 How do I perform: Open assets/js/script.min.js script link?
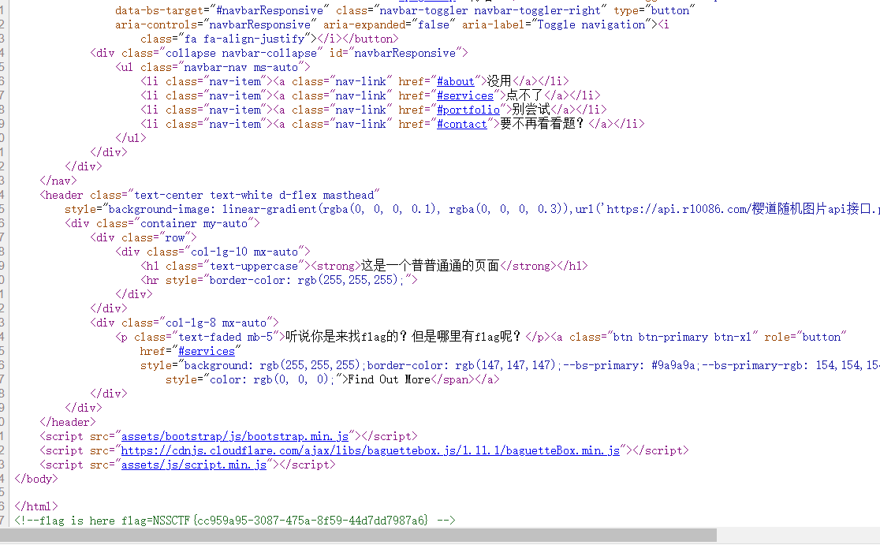(x=194, y=465)
